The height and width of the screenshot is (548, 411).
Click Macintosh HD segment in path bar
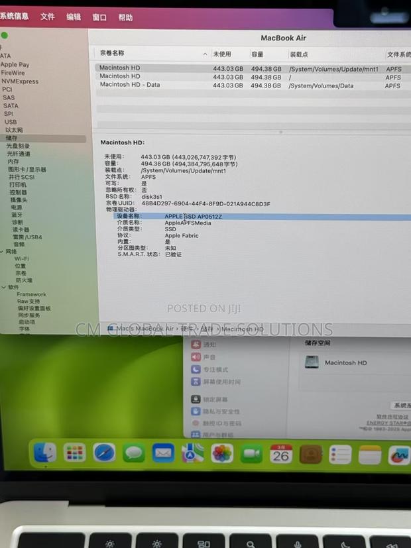tap(242, 329)
